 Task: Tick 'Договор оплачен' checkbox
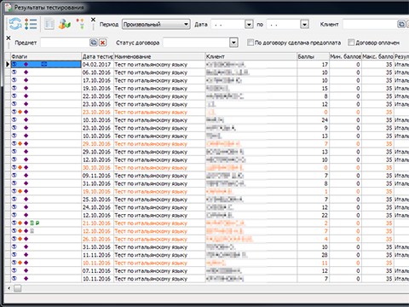351,43
